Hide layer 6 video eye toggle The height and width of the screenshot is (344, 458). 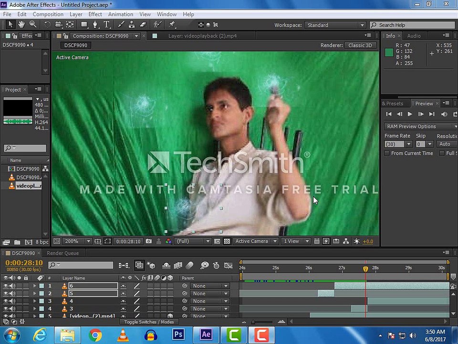coord(5,286)
